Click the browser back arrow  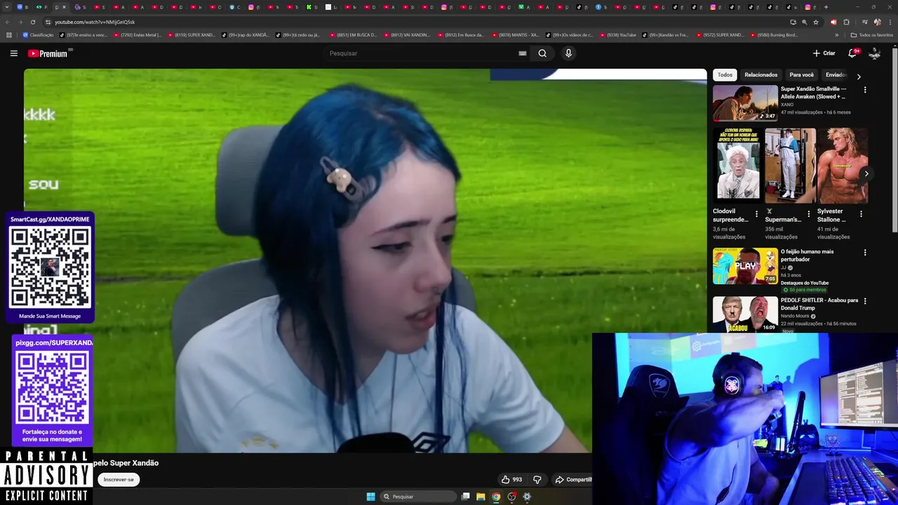(x=8, y=22)
